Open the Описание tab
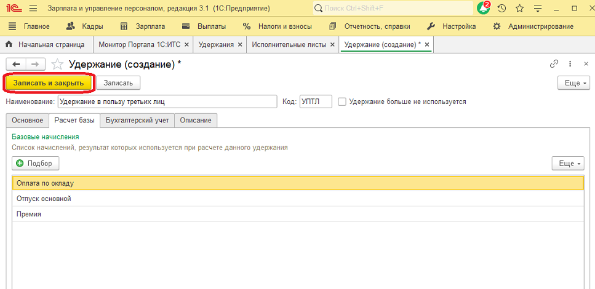 196,121
